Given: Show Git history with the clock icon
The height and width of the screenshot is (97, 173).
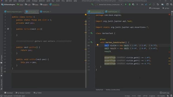Looking at the screenshot, I should [154, 5].
